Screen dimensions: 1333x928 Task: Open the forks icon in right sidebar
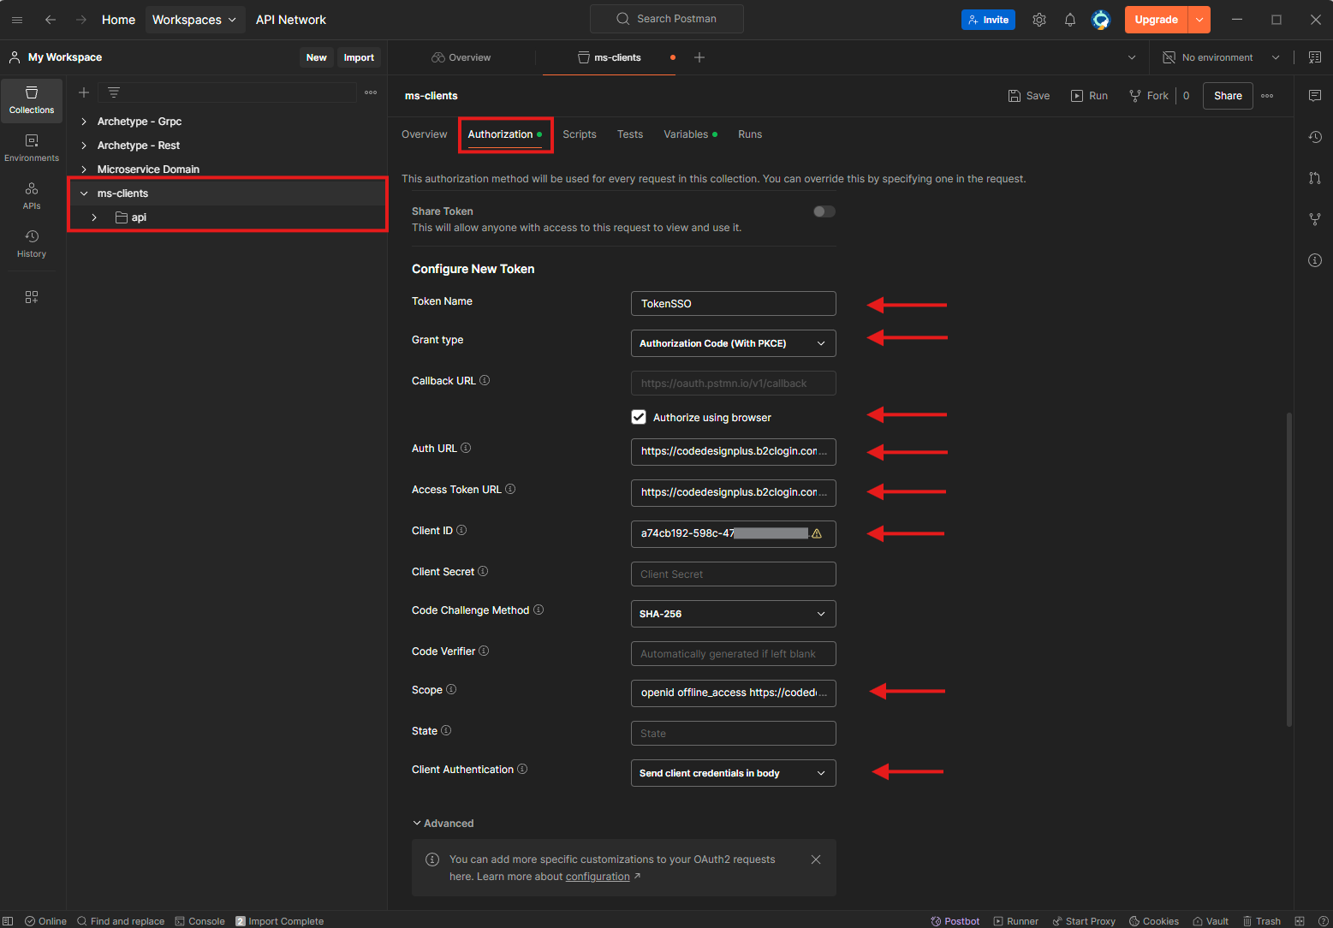point(1315,219)
